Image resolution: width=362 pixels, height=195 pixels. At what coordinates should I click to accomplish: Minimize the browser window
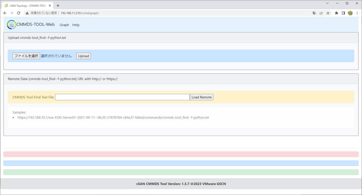[x=337, y=3]
